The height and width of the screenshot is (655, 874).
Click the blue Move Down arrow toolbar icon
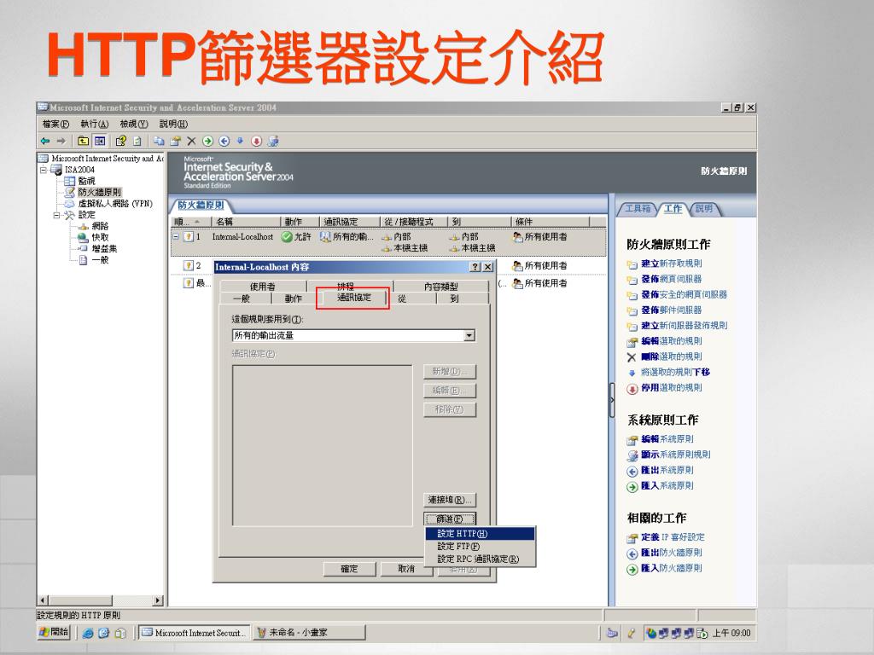[240, 141]
